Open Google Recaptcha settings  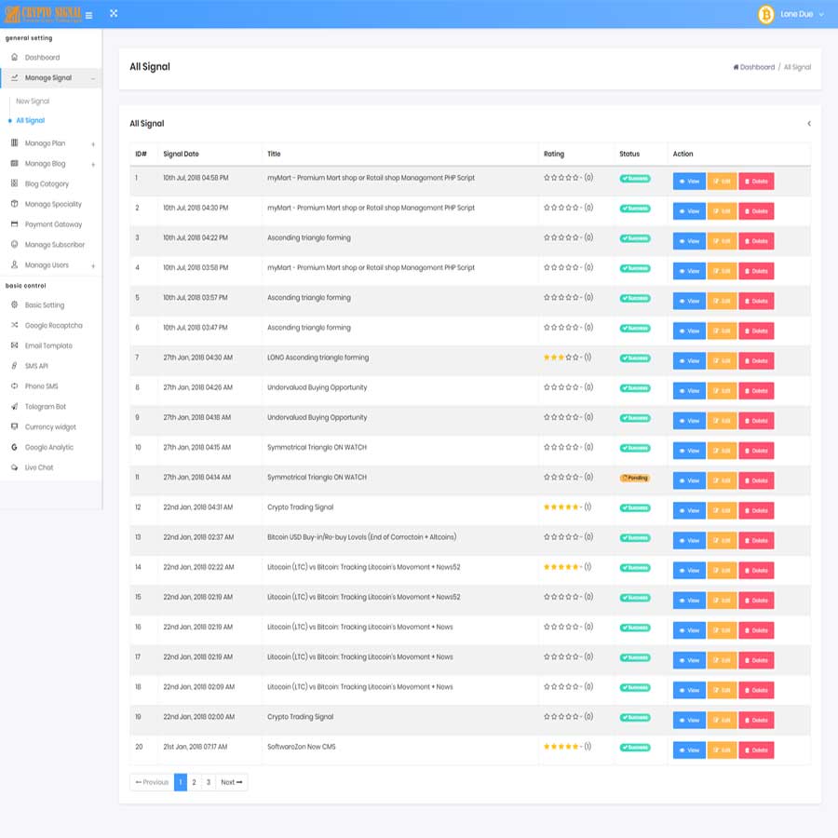coord(53,325)
